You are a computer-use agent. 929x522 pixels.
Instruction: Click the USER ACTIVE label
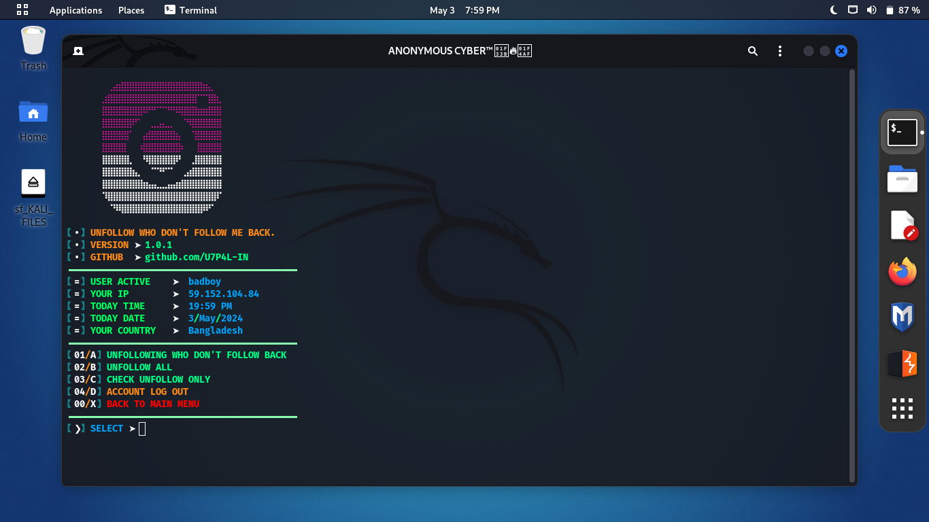[120, 281]
